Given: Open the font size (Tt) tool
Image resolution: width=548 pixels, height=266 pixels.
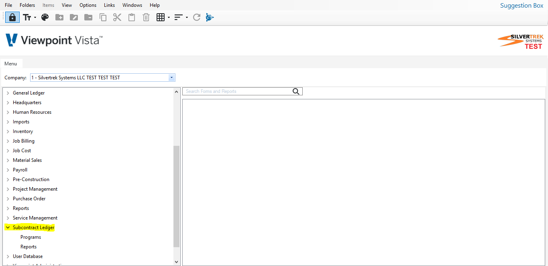Looking at the screenshot, I should coord(27,17).
